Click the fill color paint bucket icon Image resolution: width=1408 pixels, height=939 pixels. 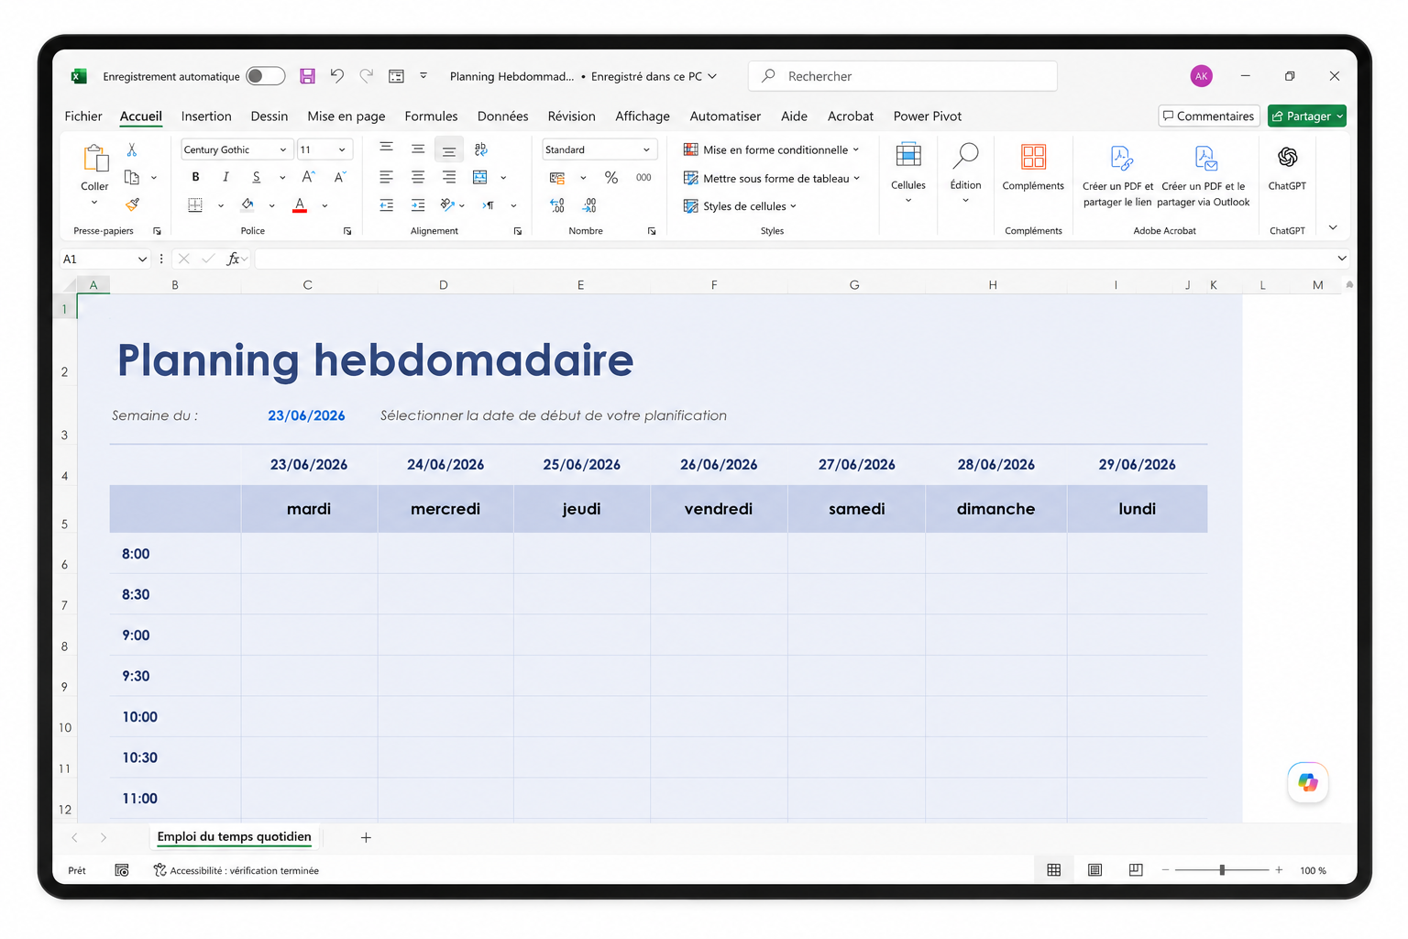(247, 205)
